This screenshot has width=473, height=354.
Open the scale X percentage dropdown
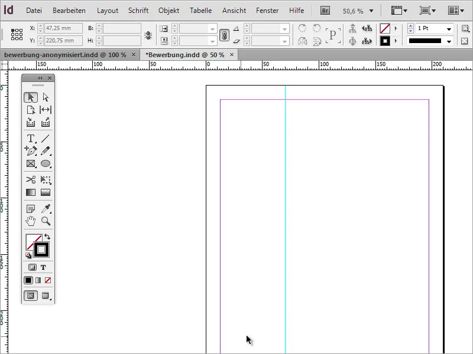click(212, 29)
